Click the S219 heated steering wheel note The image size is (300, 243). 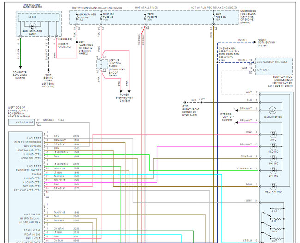tap(86, 48)
